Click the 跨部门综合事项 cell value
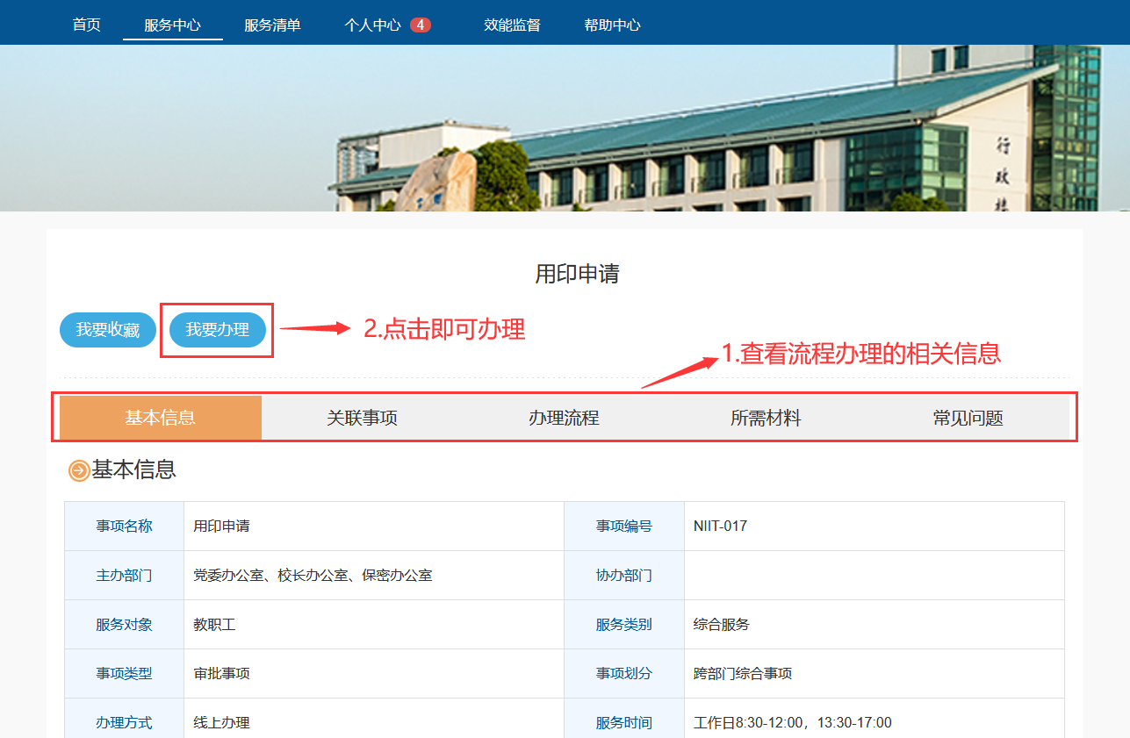1130x738 pixels. [742, 674]
